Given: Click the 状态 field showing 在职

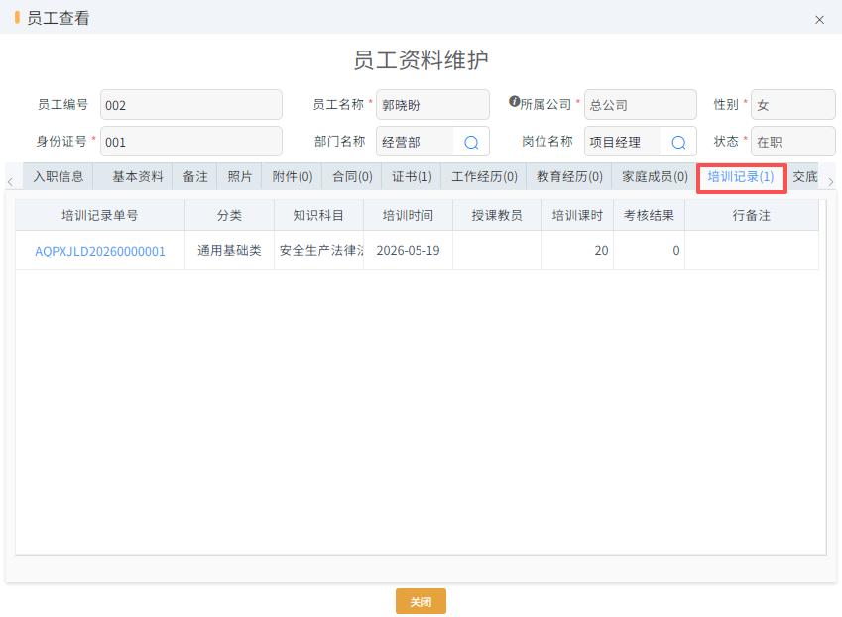Looking at the screenshot, I should tap(793, 142).
